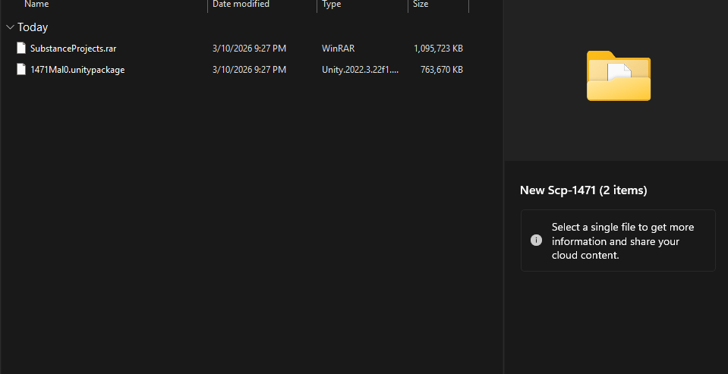Click the folder thumbnail in the preview pane
The height and width of the screenshot is (374, 728).
click(x=619, y=76)
